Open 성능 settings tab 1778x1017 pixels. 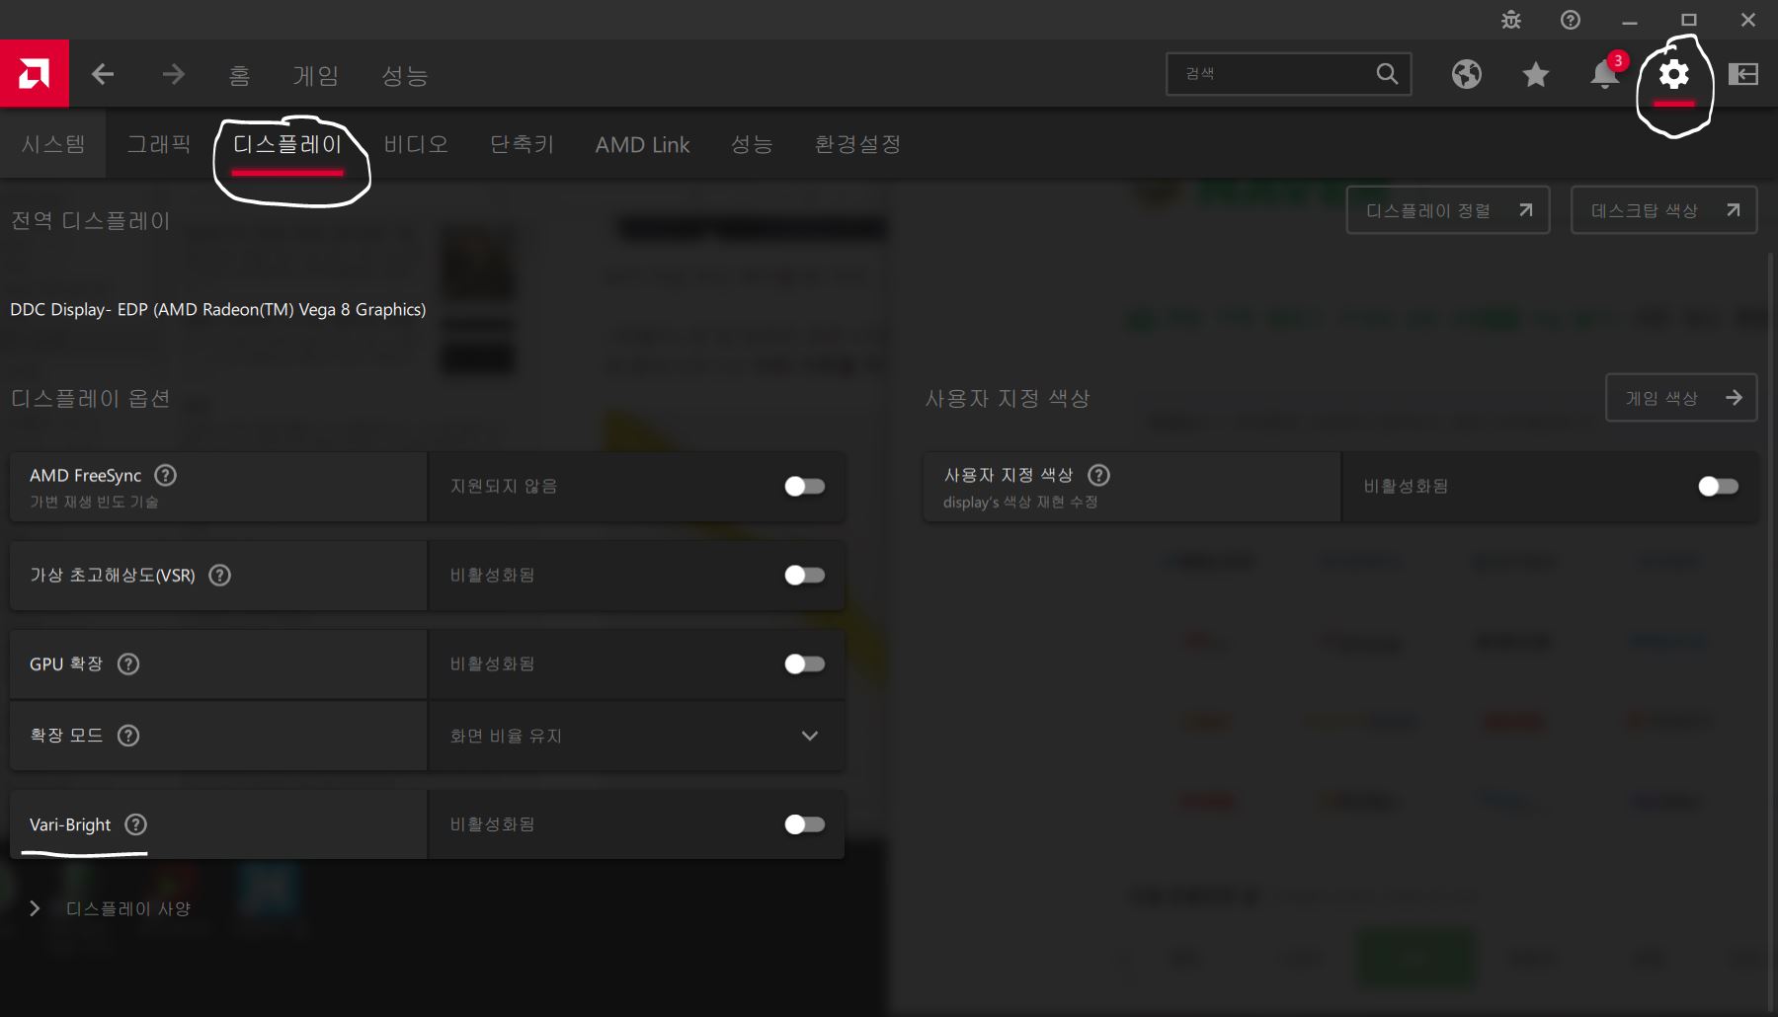pyautogui.click(x=752, y=144)
